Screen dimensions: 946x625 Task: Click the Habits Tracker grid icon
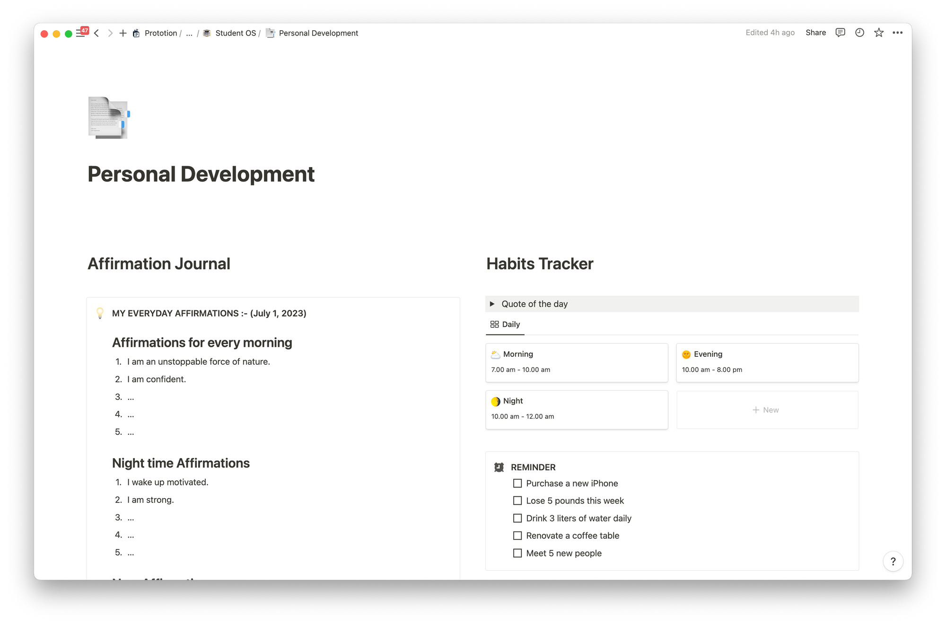494,324
